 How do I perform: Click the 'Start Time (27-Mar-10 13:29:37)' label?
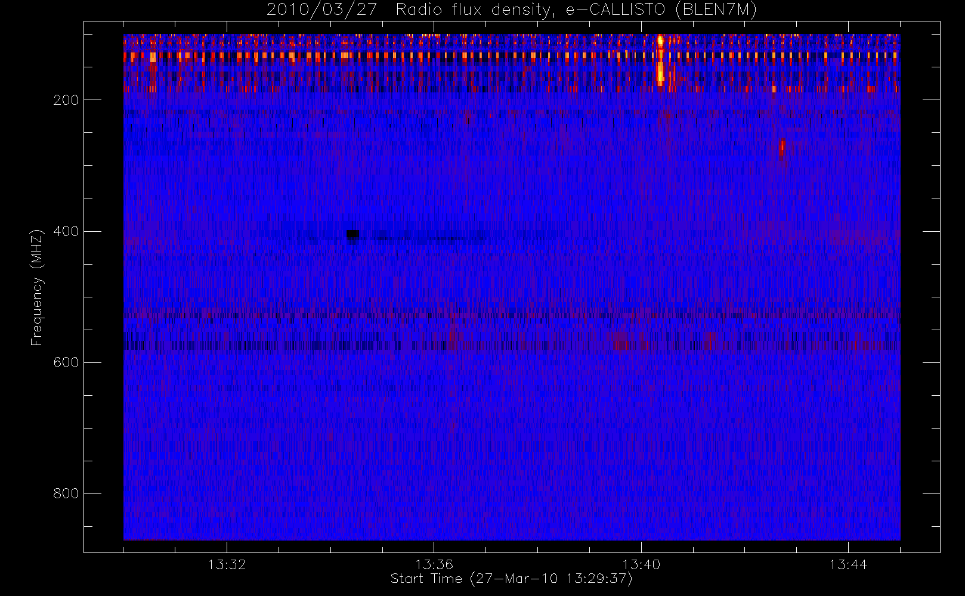tap(511, 579)
